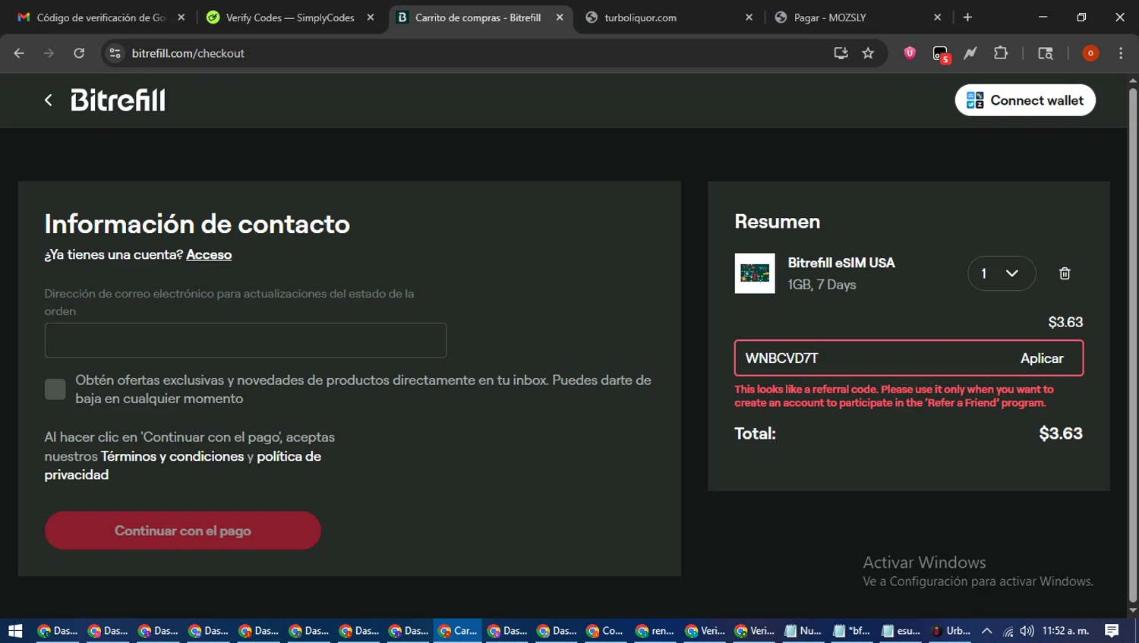The height and width of the screenshot is (643, 1139).
Task: Click the 11:52 a. m. taskbar clock
Action: pos(1065,631)
